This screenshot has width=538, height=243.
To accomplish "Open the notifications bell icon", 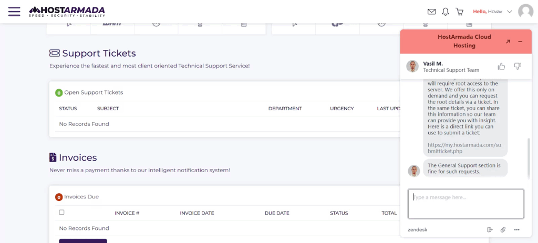I will 446,12.
